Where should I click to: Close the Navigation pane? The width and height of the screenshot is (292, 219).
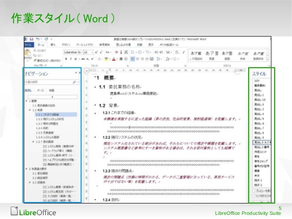coord(80,73)
